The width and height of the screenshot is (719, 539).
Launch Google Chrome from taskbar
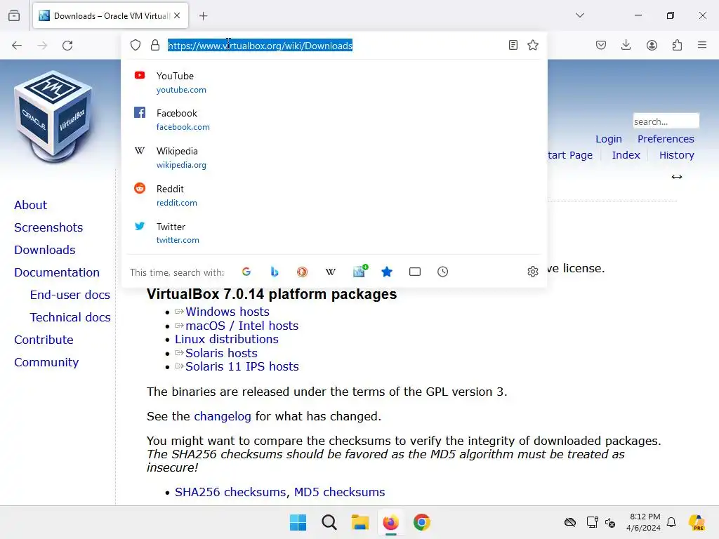coord(421,522)
